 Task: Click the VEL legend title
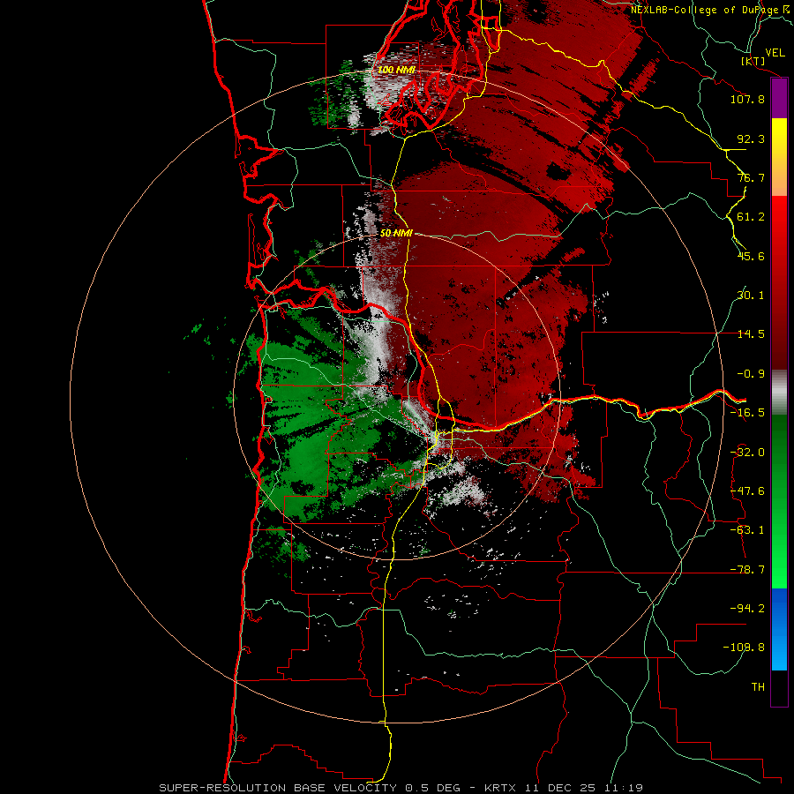click(775, 52)
